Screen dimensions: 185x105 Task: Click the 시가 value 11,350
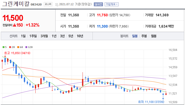point(74,26)
